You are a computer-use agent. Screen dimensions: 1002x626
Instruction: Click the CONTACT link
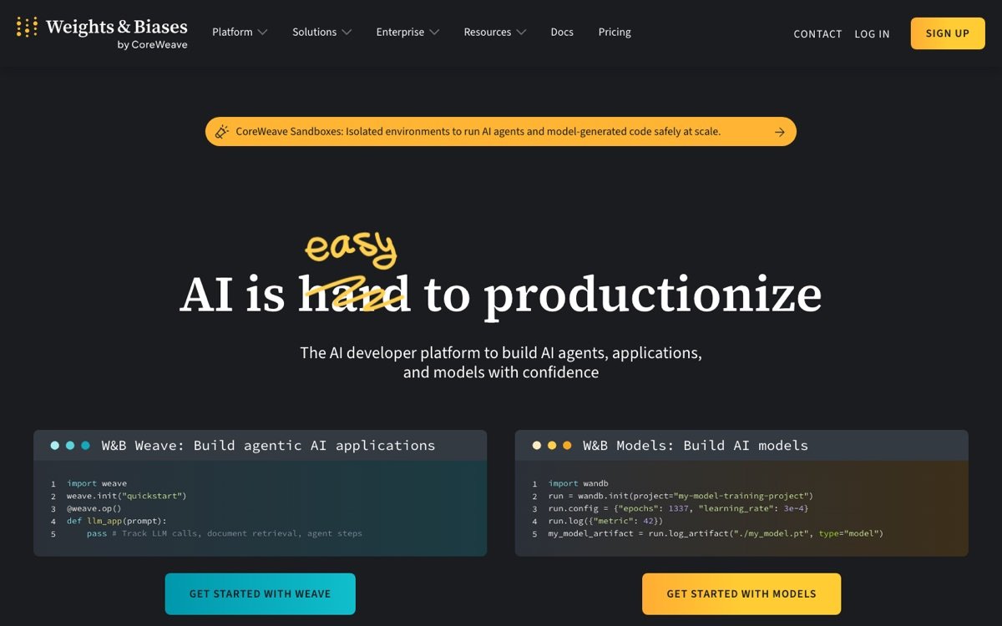tap(817, 34)
